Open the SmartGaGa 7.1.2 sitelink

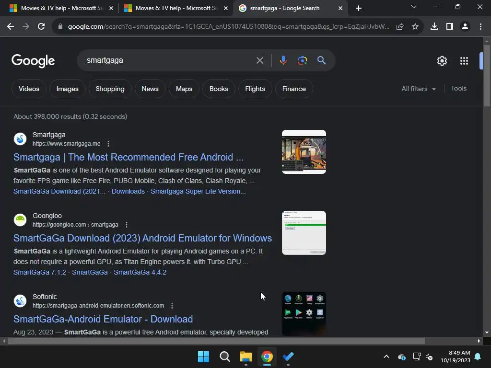(40, 272)
